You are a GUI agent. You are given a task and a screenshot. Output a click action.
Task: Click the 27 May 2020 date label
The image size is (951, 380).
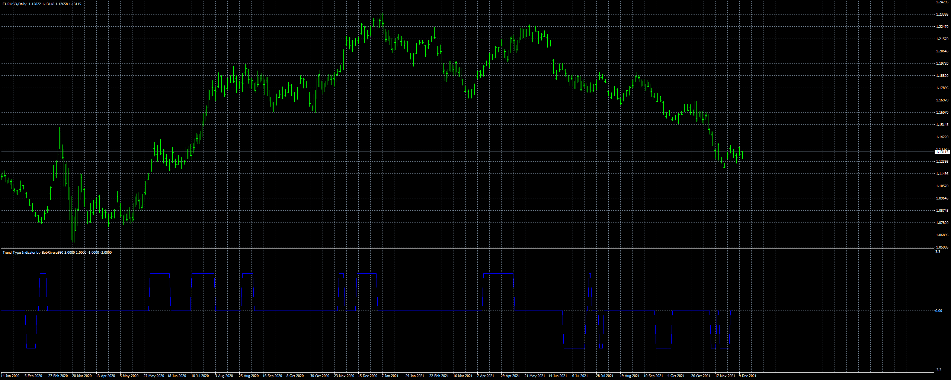[x=154, y=376]
